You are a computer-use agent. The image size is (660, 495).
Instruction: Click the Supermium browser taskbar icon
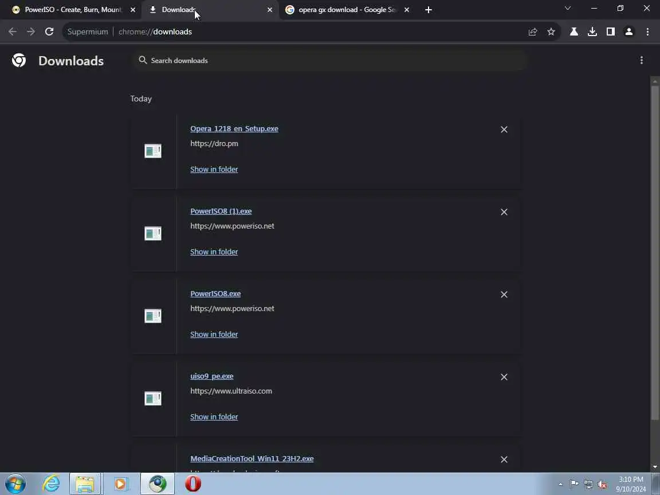pyautogui.click(x=158, y=484)
